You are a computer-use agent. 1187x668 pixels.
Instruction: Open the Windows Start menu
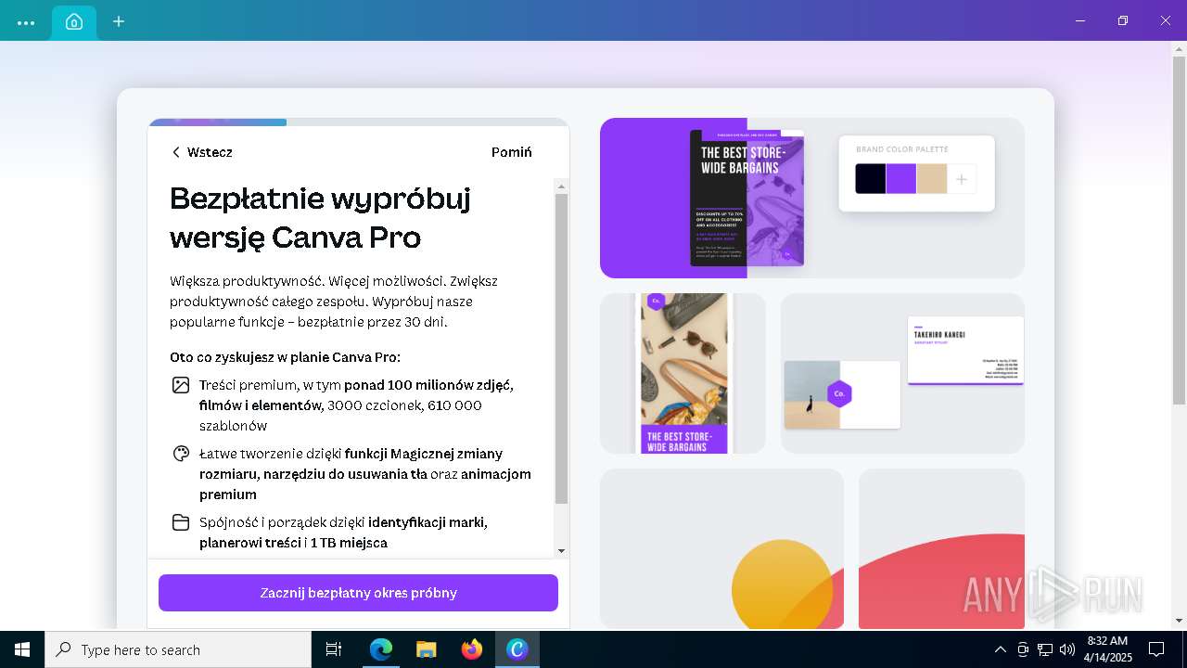coord(22,649)
